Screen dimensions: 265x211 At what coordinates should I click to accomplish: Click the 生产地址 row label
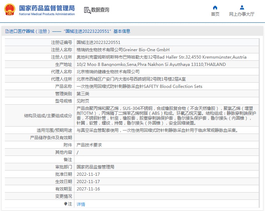click(x=64, y=65)
